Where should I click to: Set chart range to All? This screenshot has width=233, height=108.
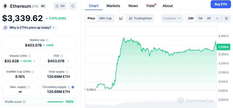[209, 18]
